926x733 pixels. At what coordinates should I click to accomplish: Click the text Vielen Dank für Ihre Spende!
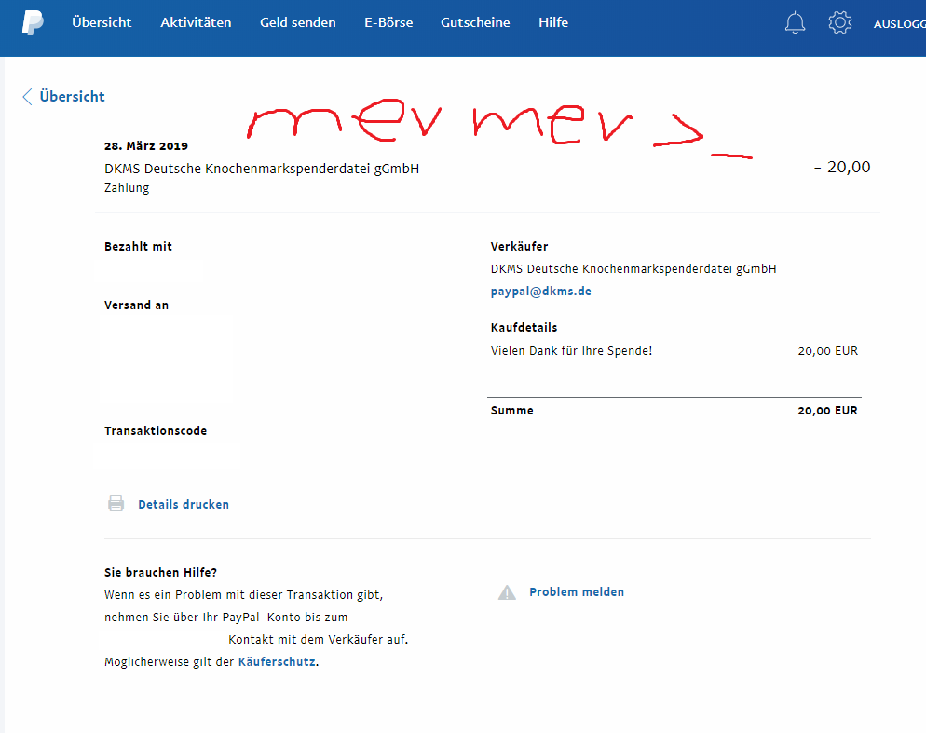572,351
